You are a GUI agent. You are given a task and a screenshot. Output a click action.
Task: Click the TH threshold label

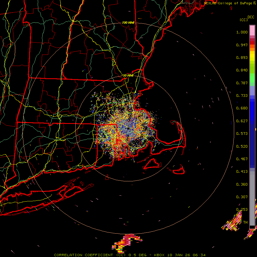tap(245, 222)
